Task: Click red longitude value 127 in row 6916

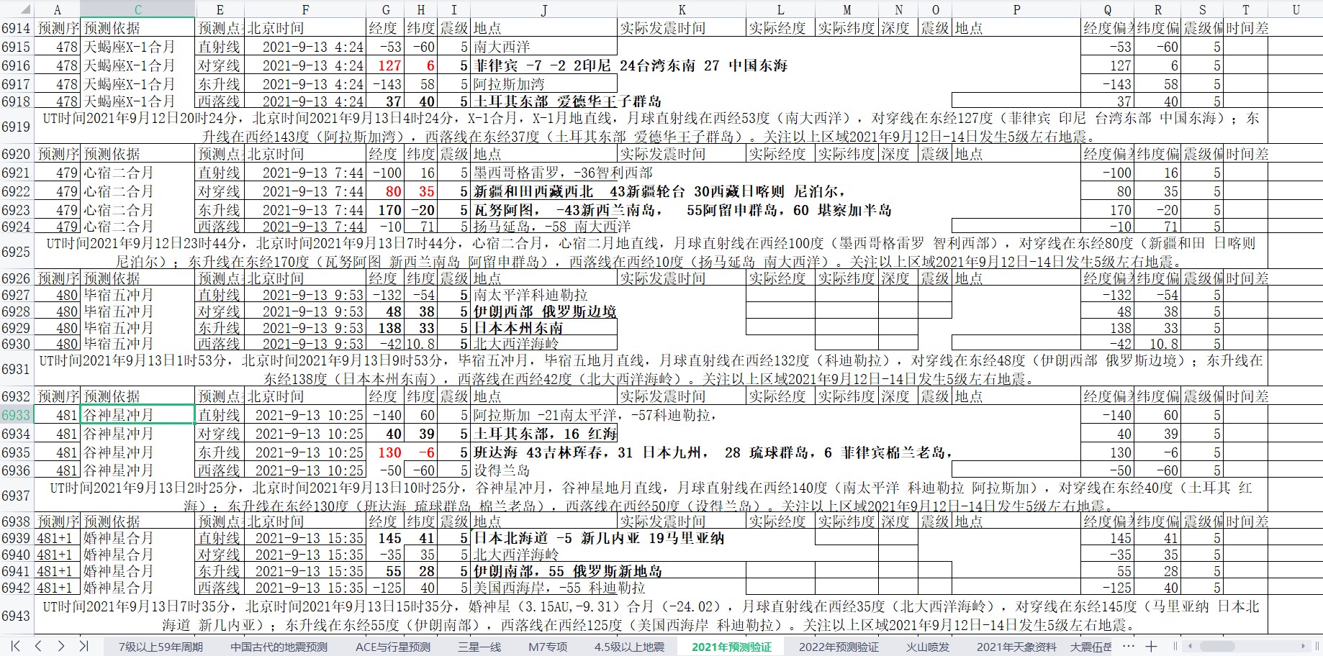Action: tap(384, 65)
